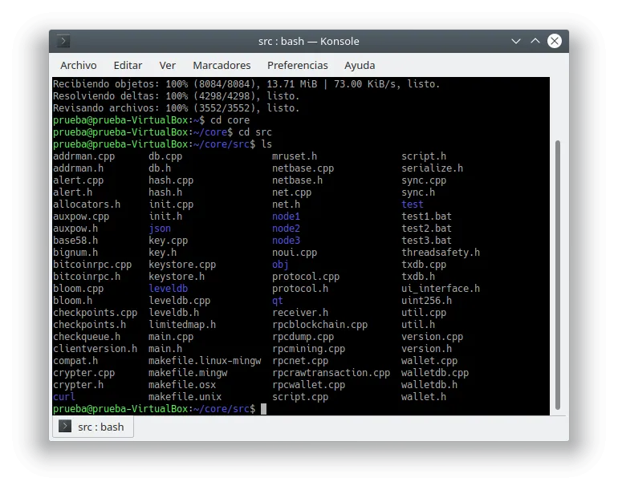Click the node3 directory name
Screen dimensions: 618x490
[287, 241]
